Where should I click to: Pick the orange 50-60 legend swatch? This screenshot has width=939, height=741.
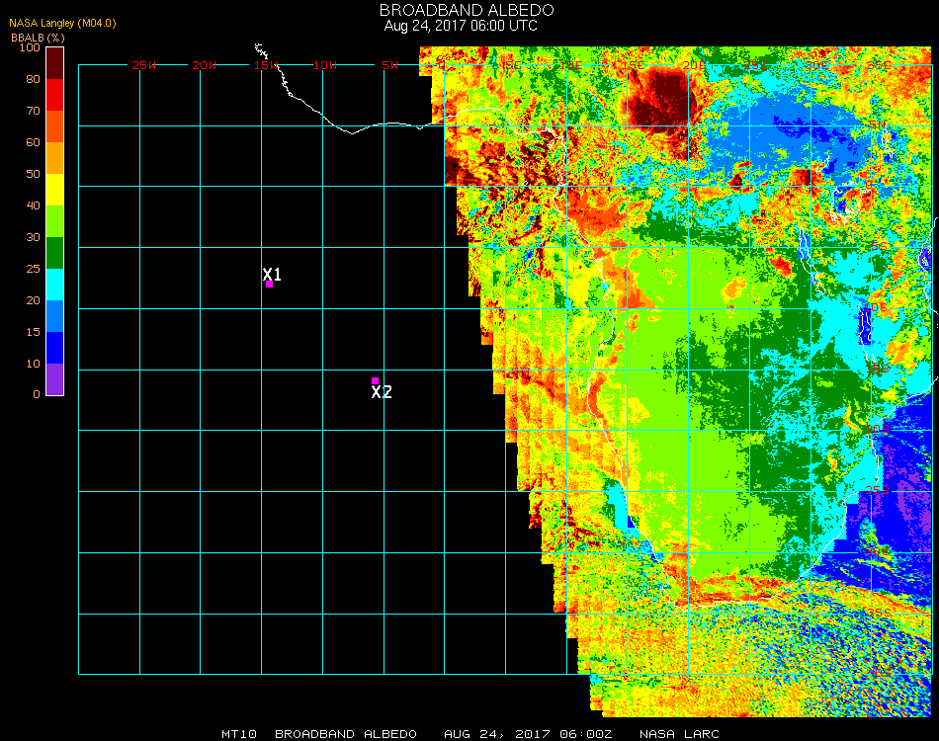coord(54,158)
